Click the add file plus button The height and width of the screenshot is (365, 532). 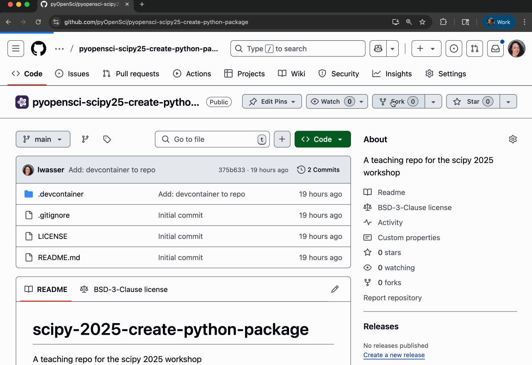click(282, 139)
